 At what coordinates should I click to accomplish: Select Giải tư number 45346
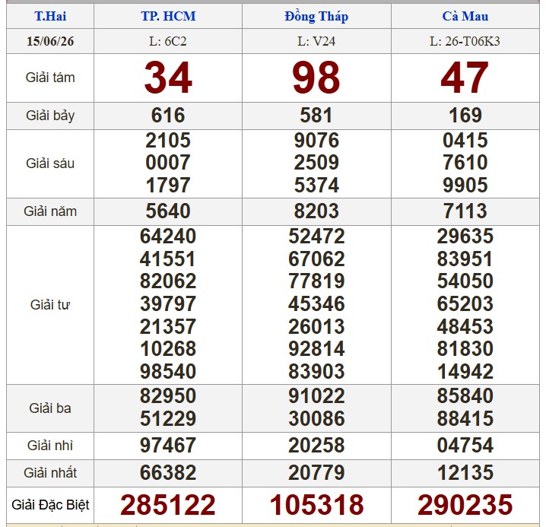316,304
